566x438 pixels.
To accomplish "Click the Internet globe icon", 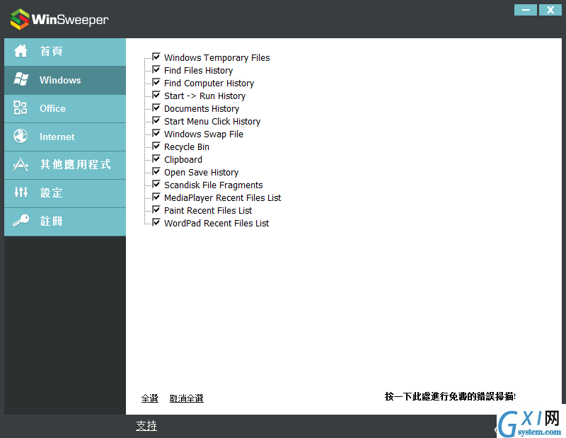I will pos(21,136).
